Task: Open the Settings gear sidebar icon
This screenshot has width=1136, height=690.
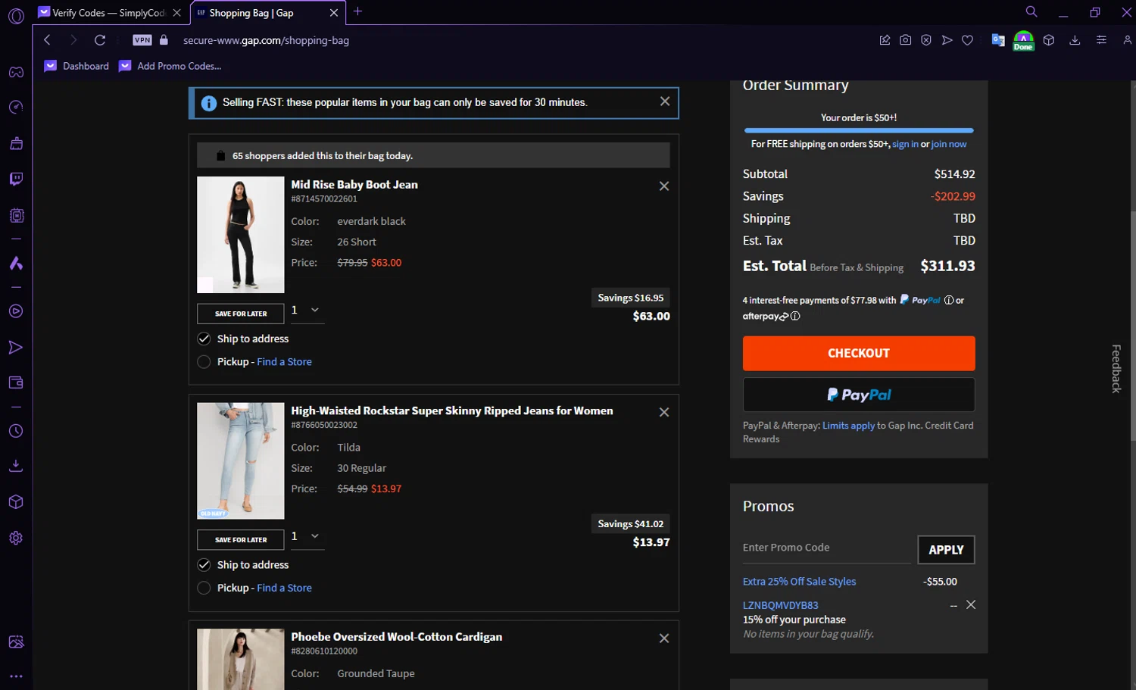Action: (16, 538)
